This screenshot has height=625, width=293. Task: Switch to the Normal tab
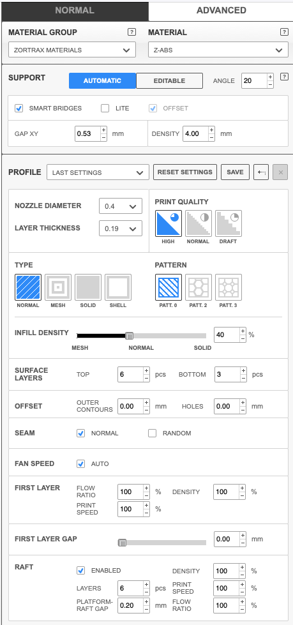pos(75,11)
